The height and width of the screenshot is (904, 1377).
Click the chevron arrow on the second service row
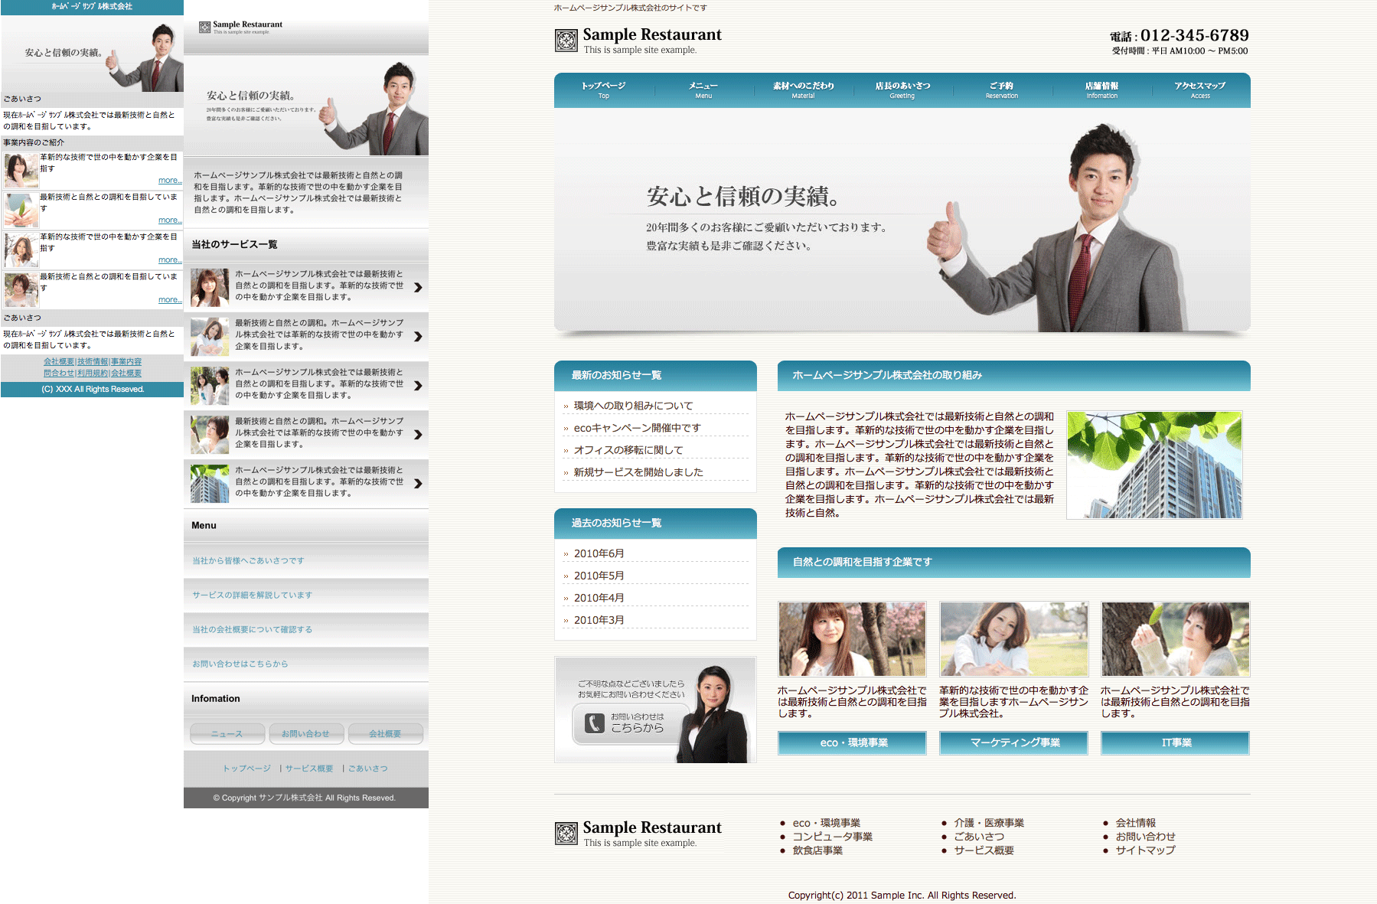click(x=418, y=337)
